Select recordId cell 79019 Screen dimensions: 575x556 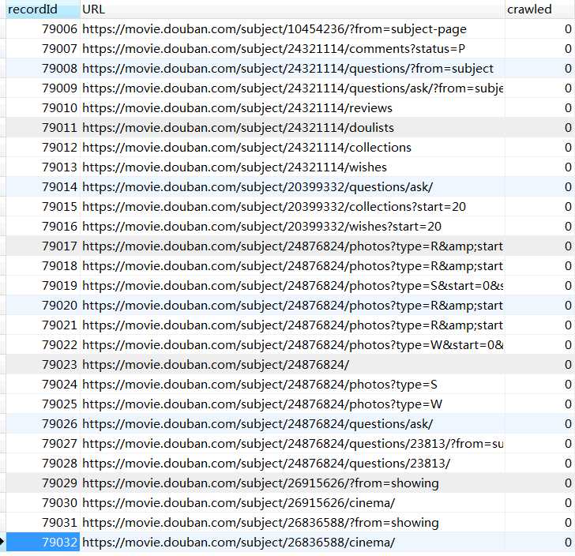(x=43, y=285)
